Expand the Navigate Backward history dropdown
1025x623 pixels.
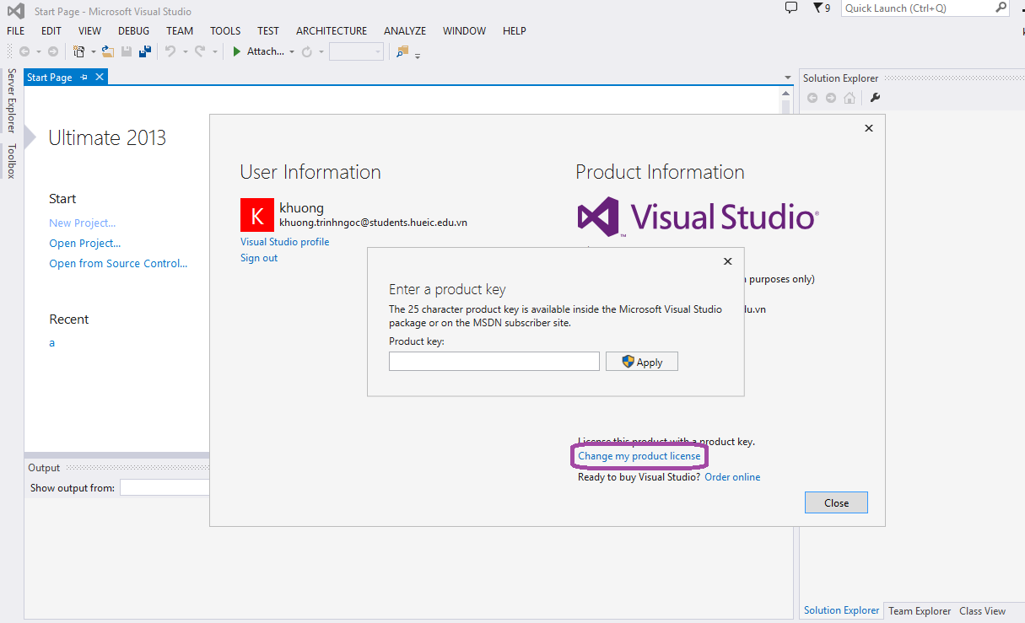[x=37, y=52]
